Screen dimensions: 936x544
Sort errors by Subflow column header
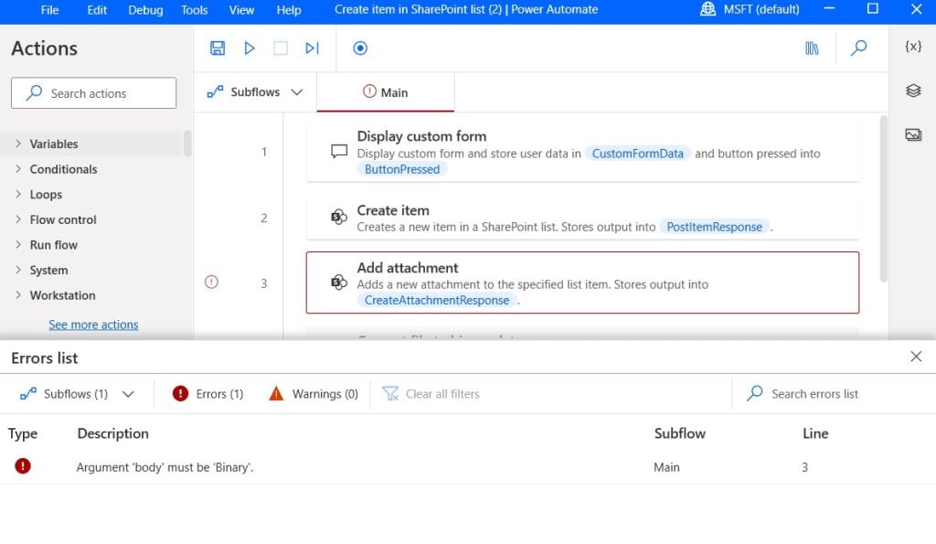pyautogui.click(x=679, y=433)
